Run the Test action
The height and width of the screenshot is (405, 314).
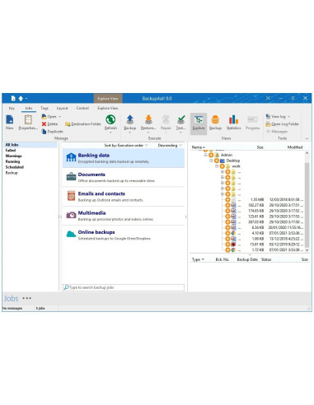pos(180,122)
